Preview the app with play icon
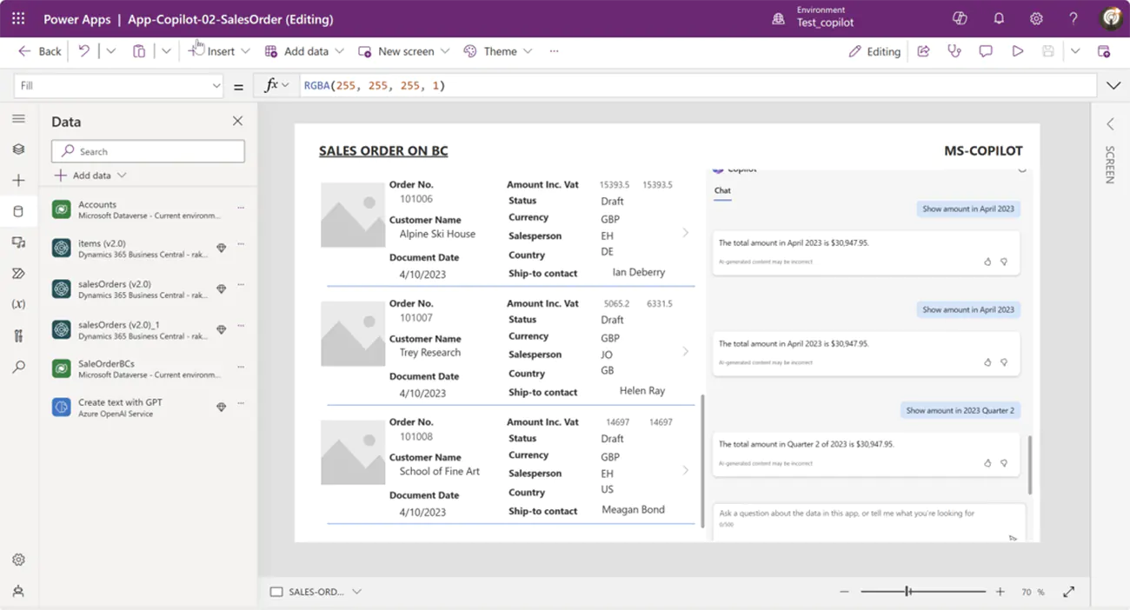 point(1017,51)
